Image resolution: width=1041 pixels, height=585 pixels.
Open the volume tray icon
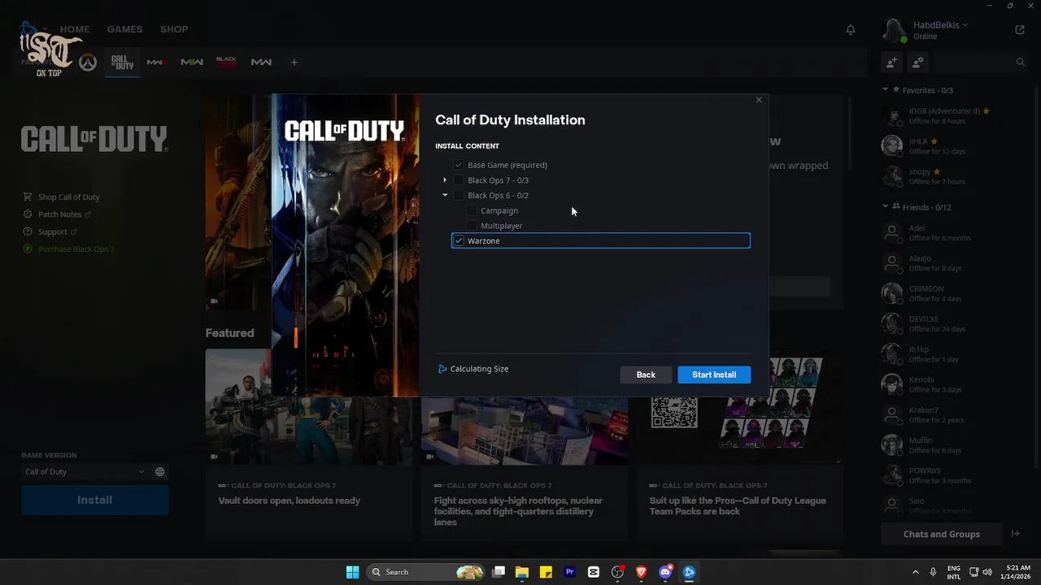(988, 572)
